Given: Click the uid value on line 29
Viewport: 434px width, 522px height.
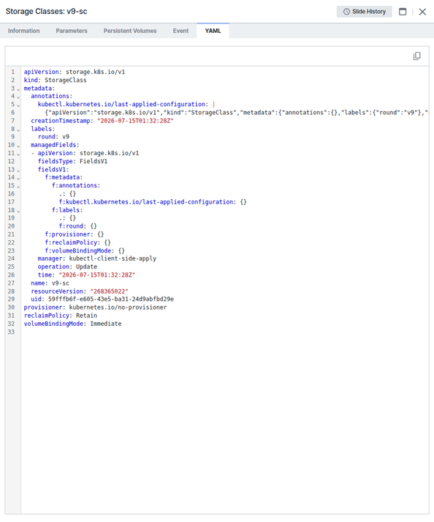Looking at the screenshot, I should point(111,299).
